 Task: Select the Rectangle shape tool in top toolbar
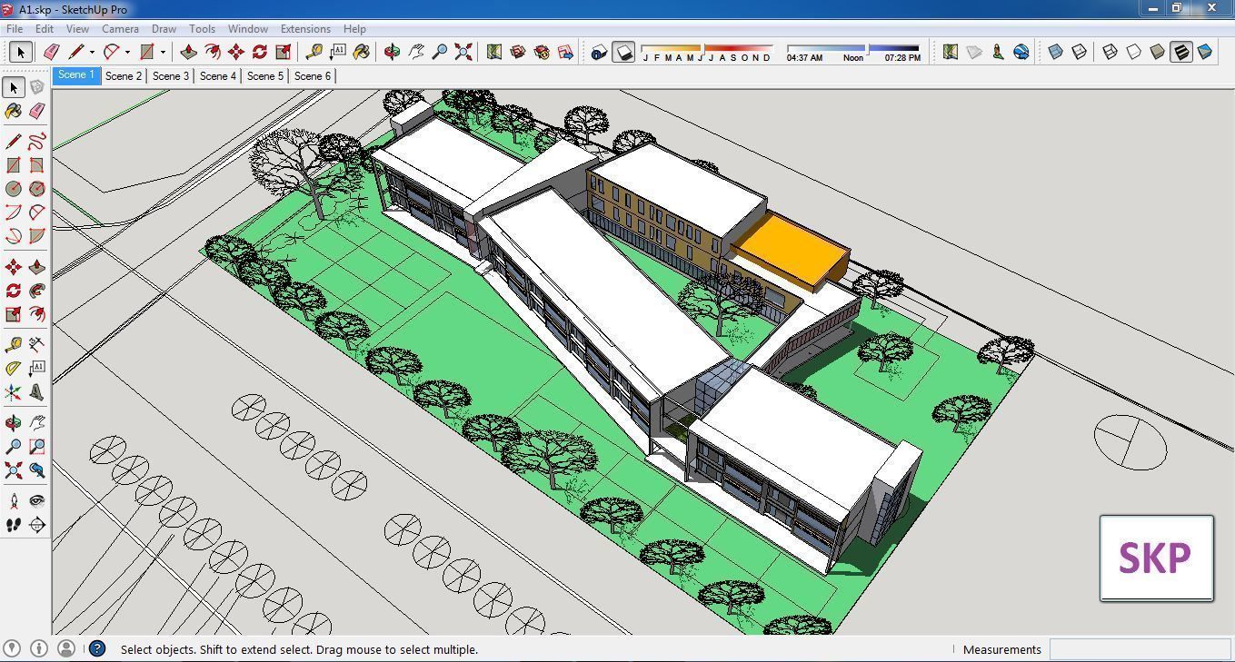[x=147, y=52]
